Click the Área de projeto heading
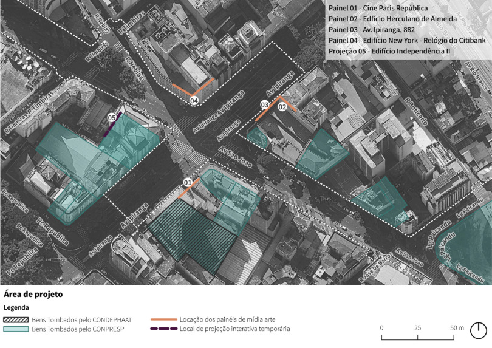The image size is (492, 348). tap(33, 294)
